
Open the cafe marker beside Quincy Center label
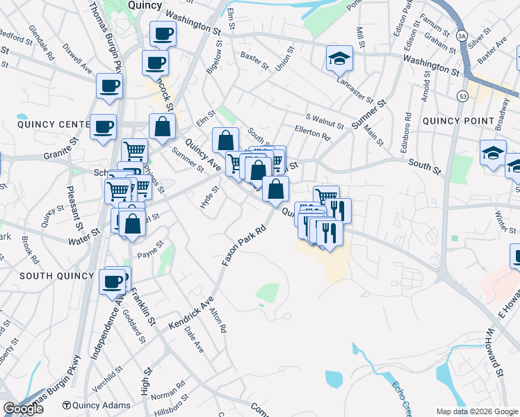click(103, 129)
